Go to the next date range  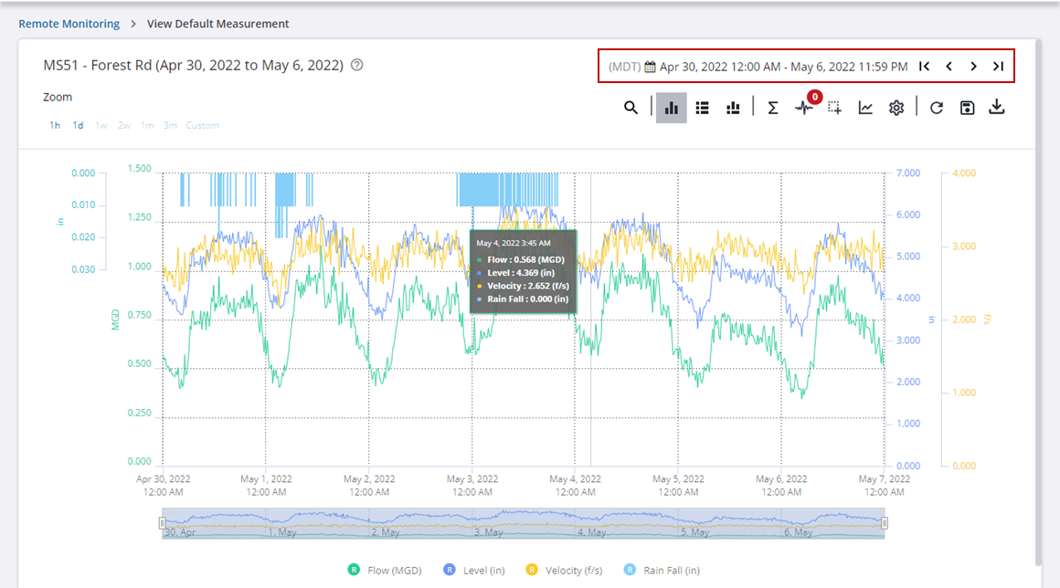(x=973, y=67)
